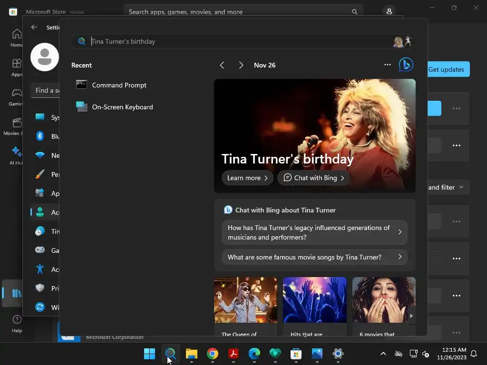Open the Microsoft Store search bar
Screen dimensions: 487x365
click(x=243, y=12)
